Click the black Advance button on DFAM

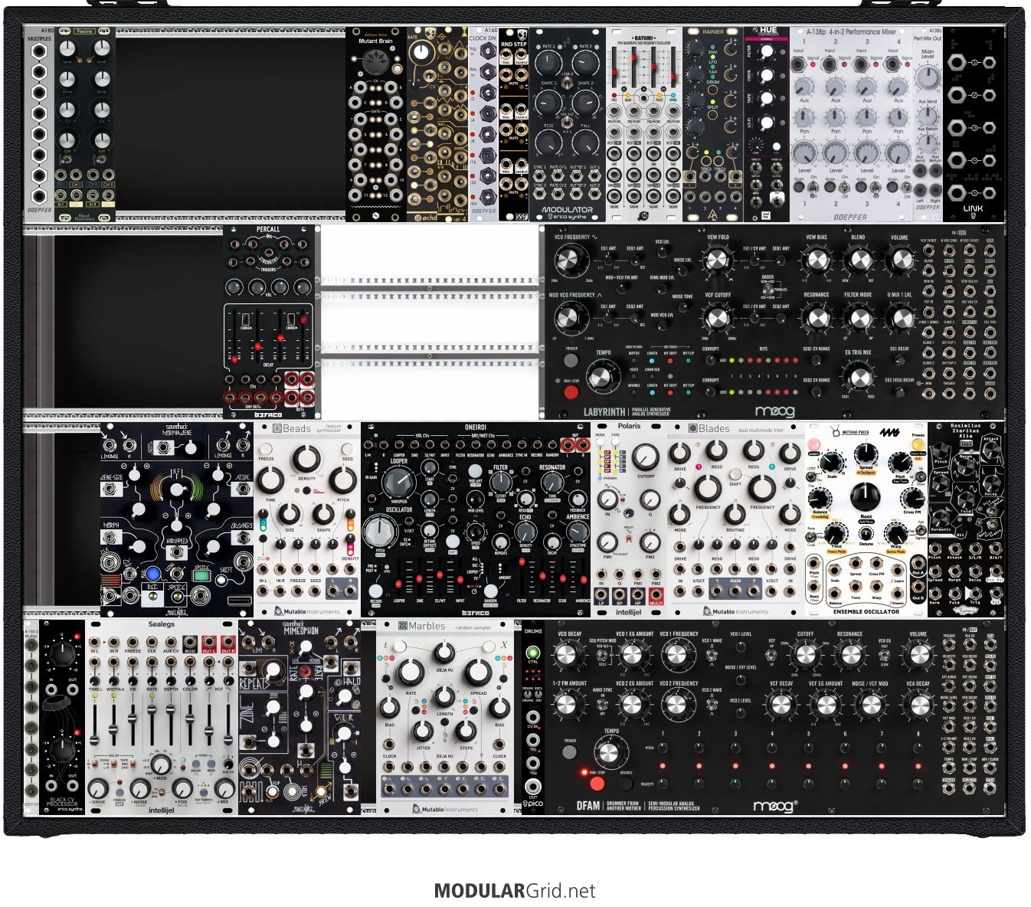point(626,783)
